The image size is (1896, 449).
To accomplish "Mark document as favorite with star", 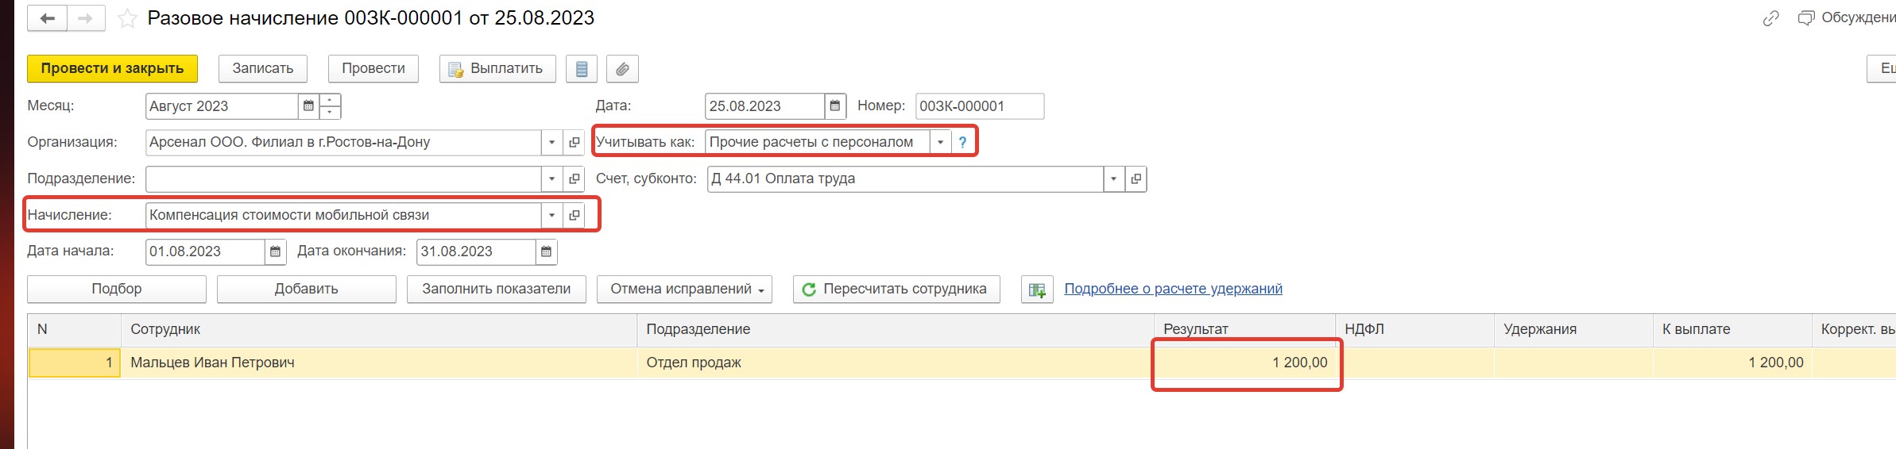I will click(127, 18).
